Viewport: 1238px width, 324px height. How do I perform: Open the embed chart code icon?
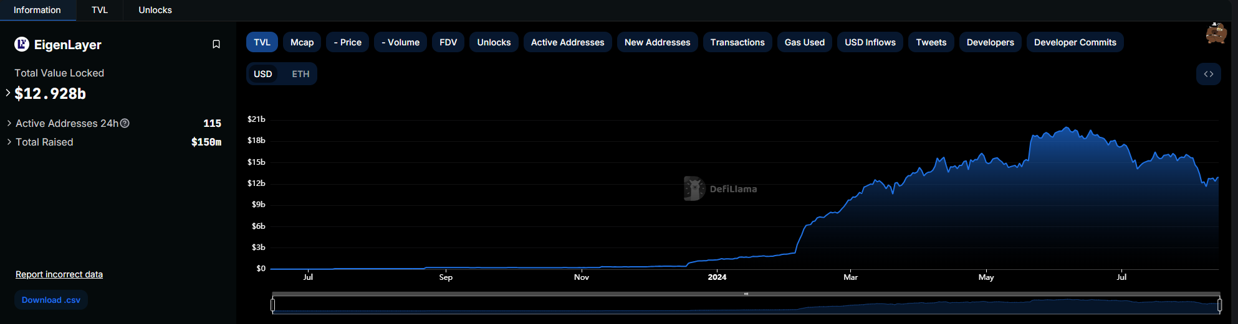(1208, 74)
